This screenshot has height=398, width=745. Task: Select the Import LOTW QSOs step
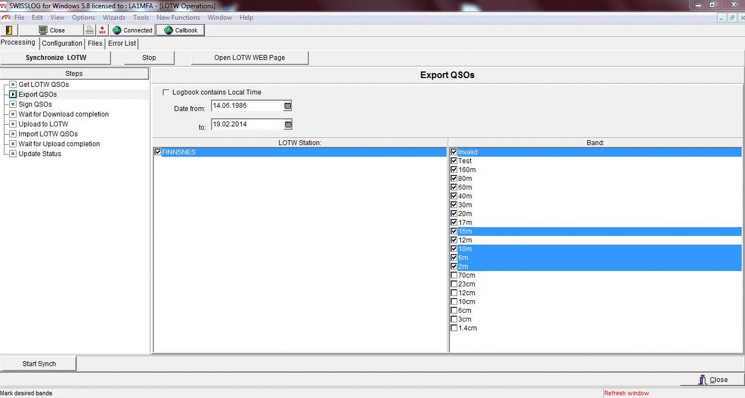click(48, 134)
